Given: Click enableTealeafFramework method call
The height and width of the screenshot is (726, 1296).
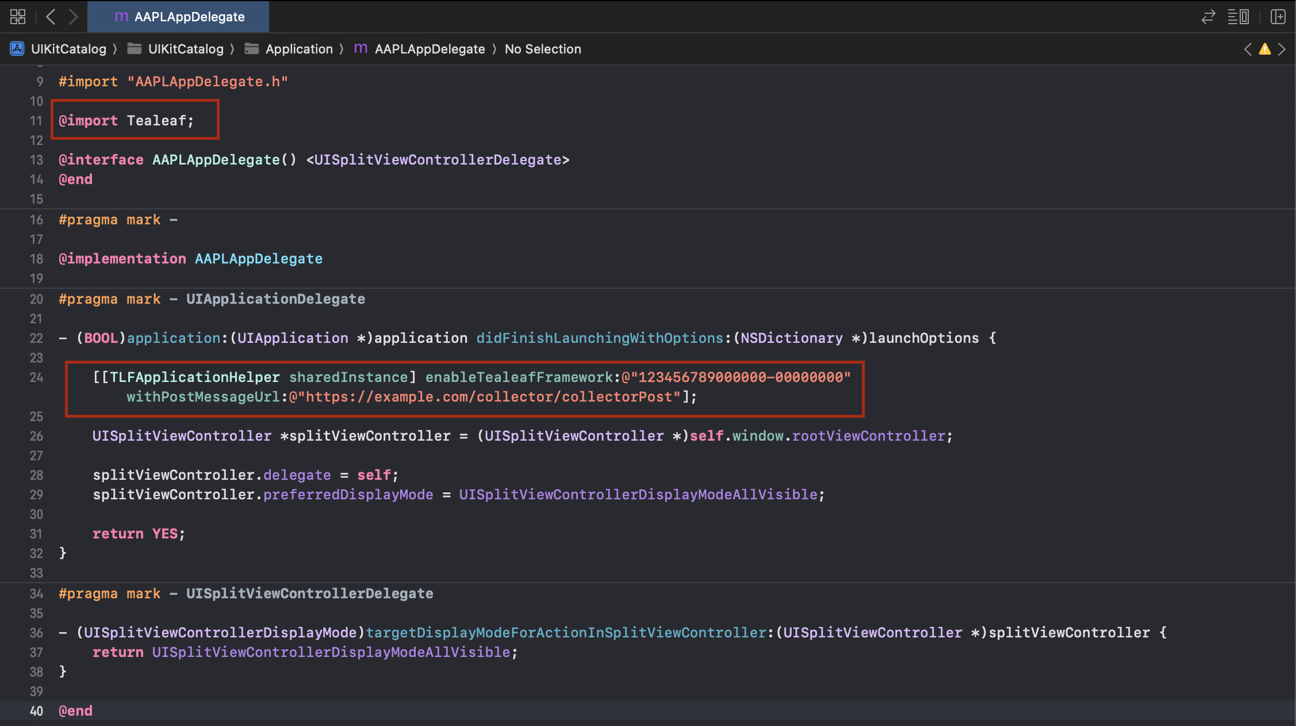Looking at the screenshot, I should point(519,377).
